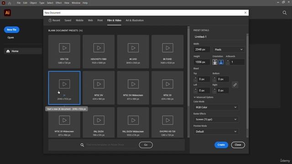The image size is (292, 164).
Task: Switch to the Saved tab
Action: (68, 20)
